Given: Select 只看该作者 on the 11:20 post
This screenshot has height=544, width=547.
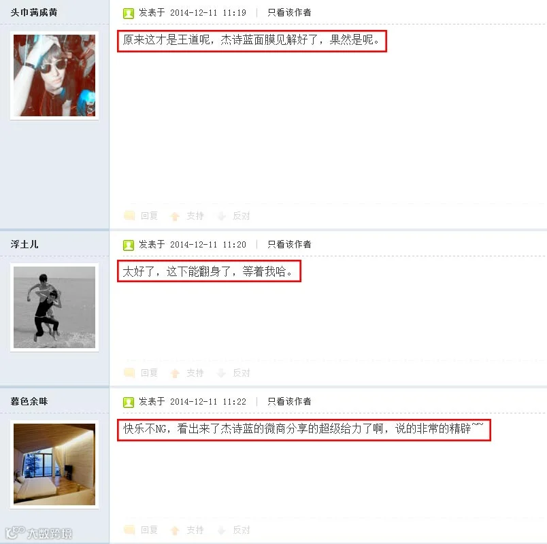Looking at the screenshot, I should (289, 244).
